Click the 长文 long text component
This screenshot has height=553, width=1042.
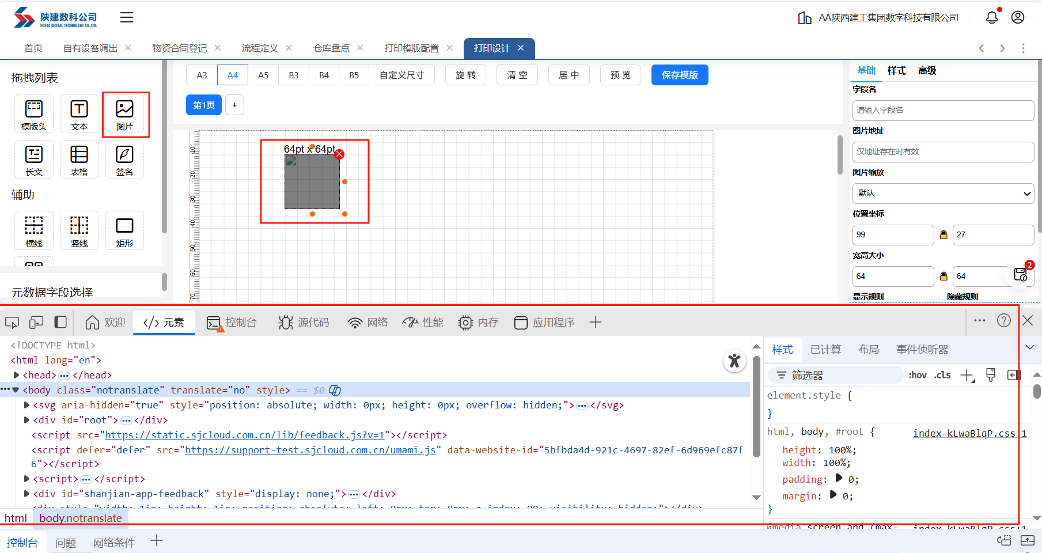point(34,160)
